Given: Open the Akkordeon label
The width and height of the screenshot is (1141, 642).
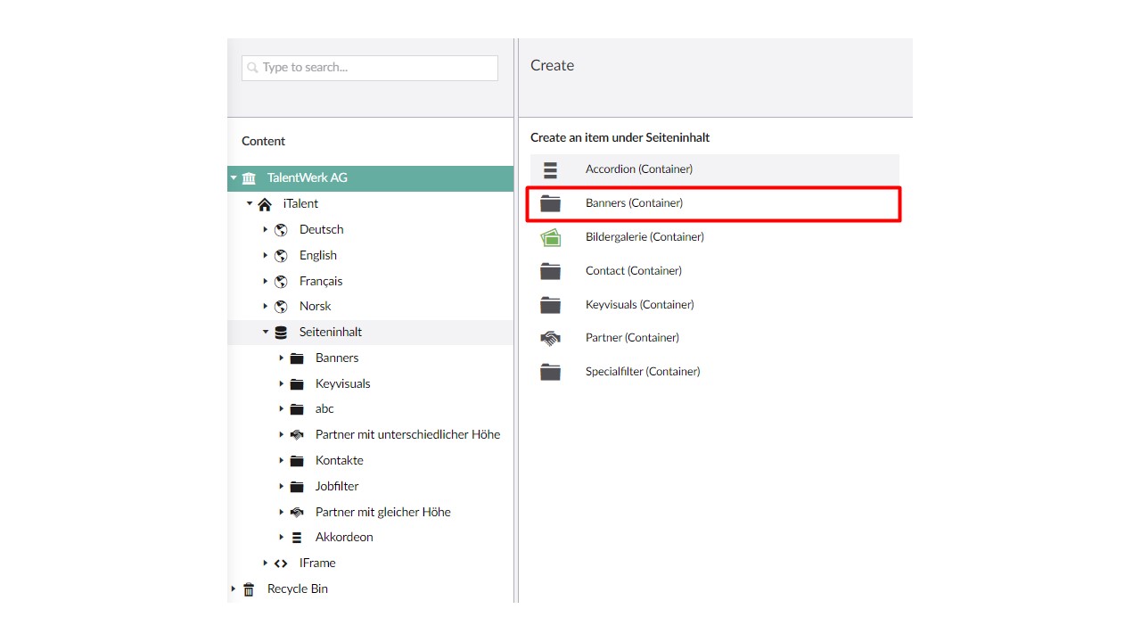Looking at the screenshot, I should pyautogui.click(x=344, y=538).
